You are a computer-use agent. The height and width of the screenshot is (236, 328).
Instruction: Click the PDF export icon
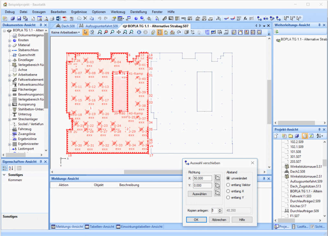(x=65, y=19)
